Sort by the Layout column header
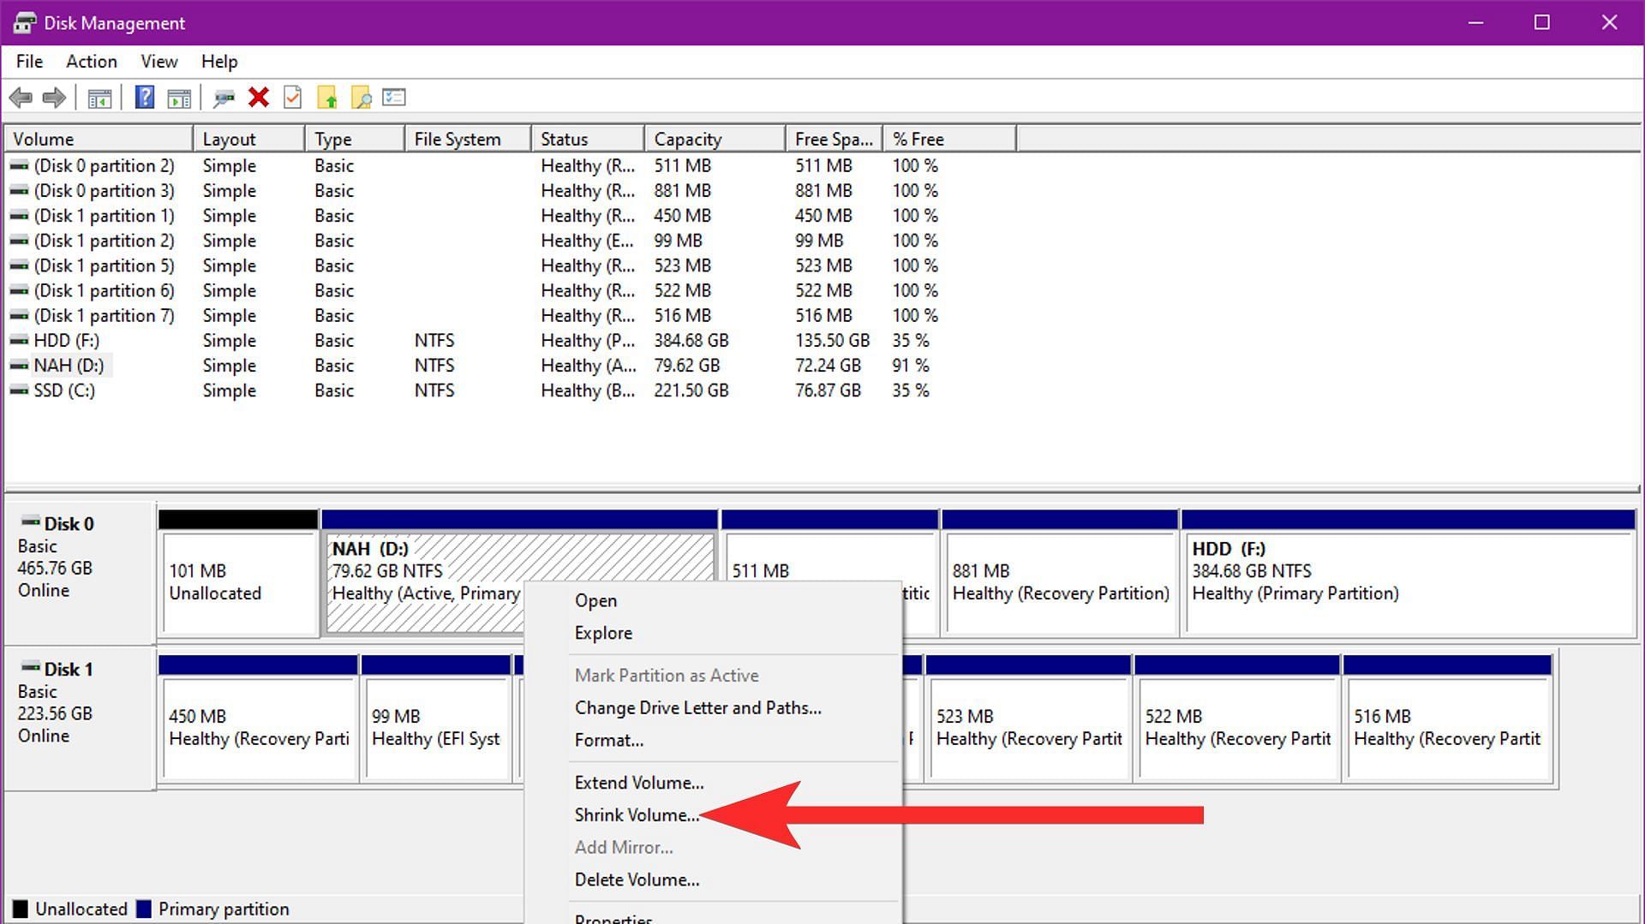The image size is (1645, 924). tap(248, 139)
